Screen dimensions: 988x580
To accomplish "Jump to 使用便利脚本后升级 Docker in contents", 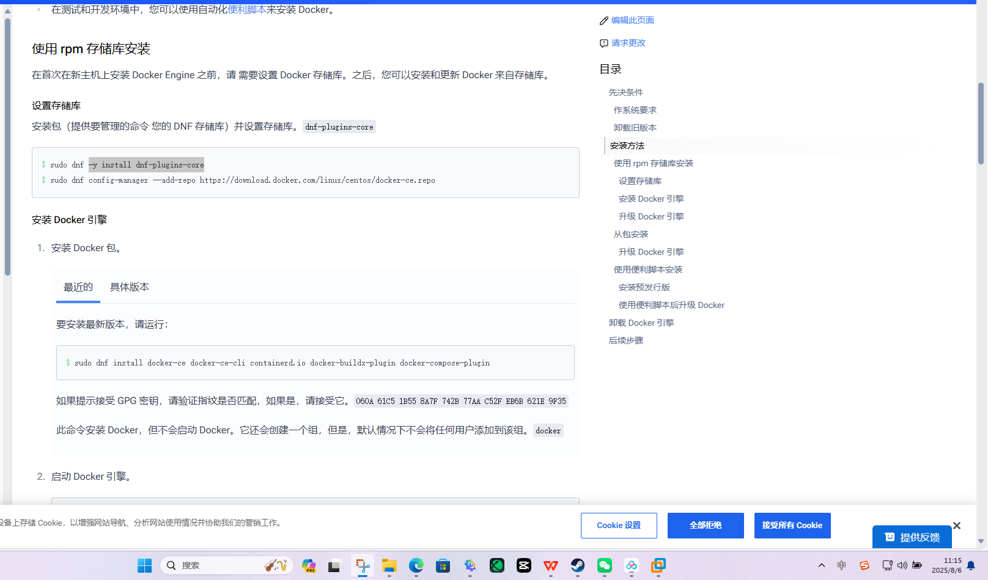I will [x=671, y=305].
